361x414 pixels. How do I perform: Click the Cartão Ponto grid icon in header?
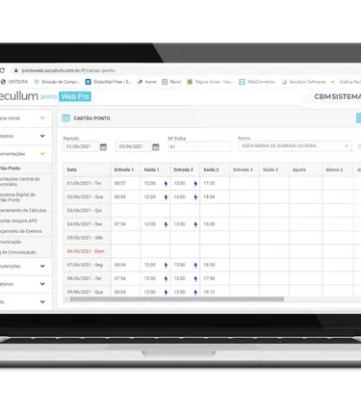tap(65, 118)
